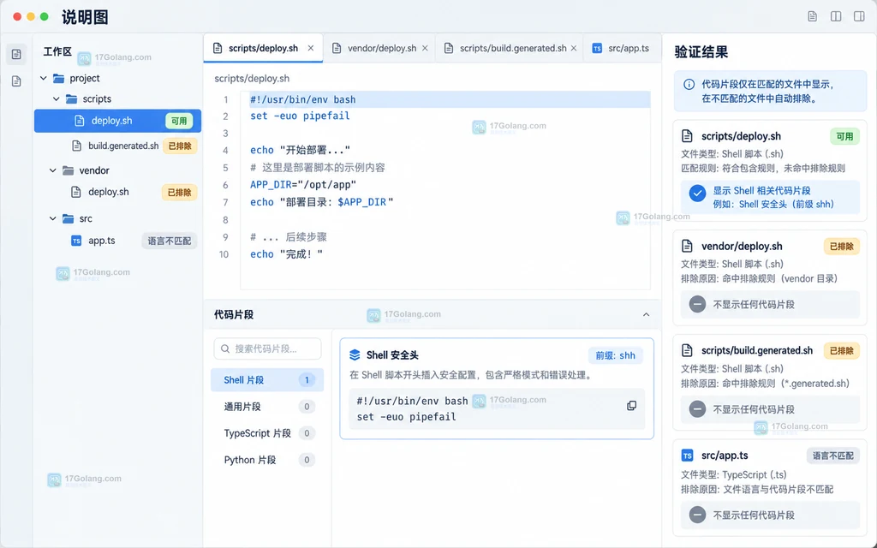Click 已排除 badge on vendor/deploy.sh result card
This screenshot has height=548, width=877.
841,247
